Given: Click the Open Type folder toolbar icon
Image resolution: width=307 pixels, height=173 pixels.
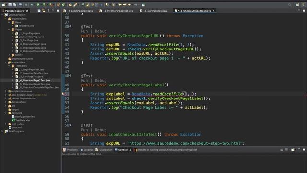Looking at the screenshot, I should click(x=71, y=5).
